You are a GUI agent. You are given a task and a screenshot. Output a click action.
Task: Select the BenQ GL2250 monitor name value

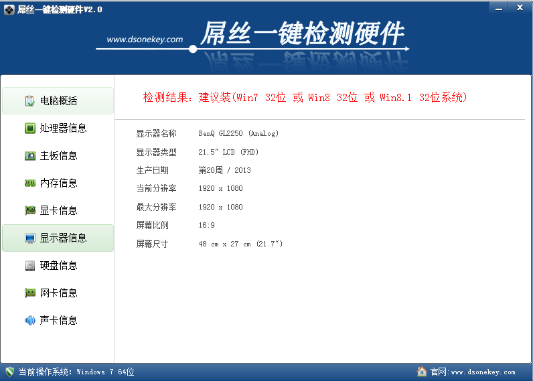(x=238, y=134)
